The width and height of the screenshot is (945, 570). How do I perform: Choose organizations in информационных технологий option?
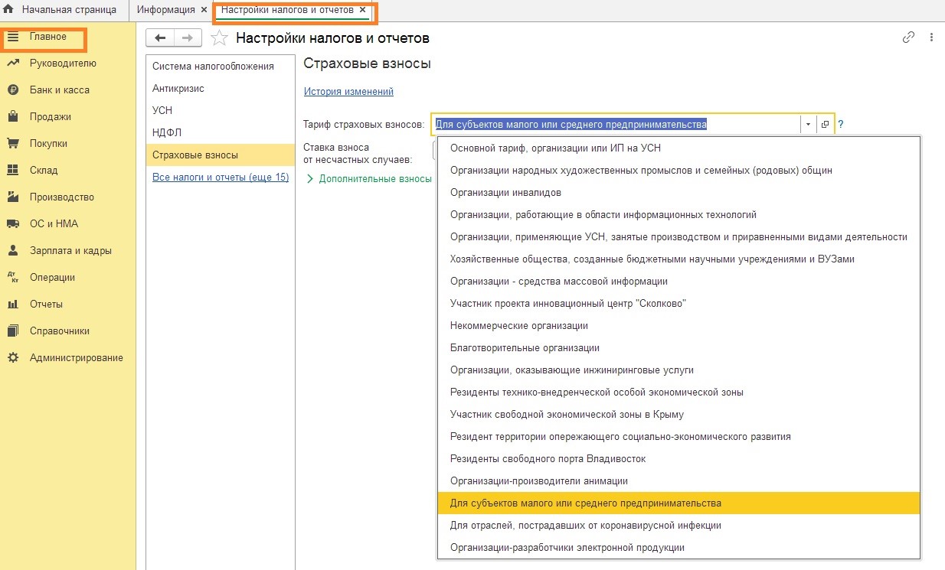point(679,215)
